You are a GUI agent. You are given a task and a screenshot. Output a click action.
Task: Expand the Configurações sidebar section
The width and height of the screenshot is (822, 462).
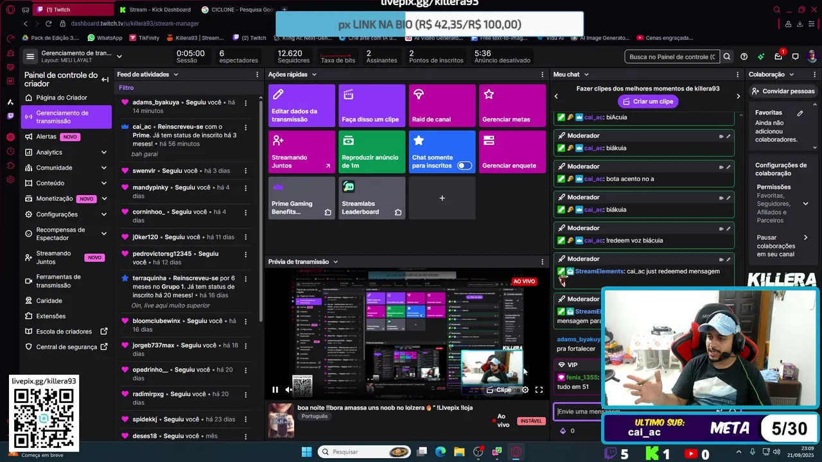coord(104,214)
